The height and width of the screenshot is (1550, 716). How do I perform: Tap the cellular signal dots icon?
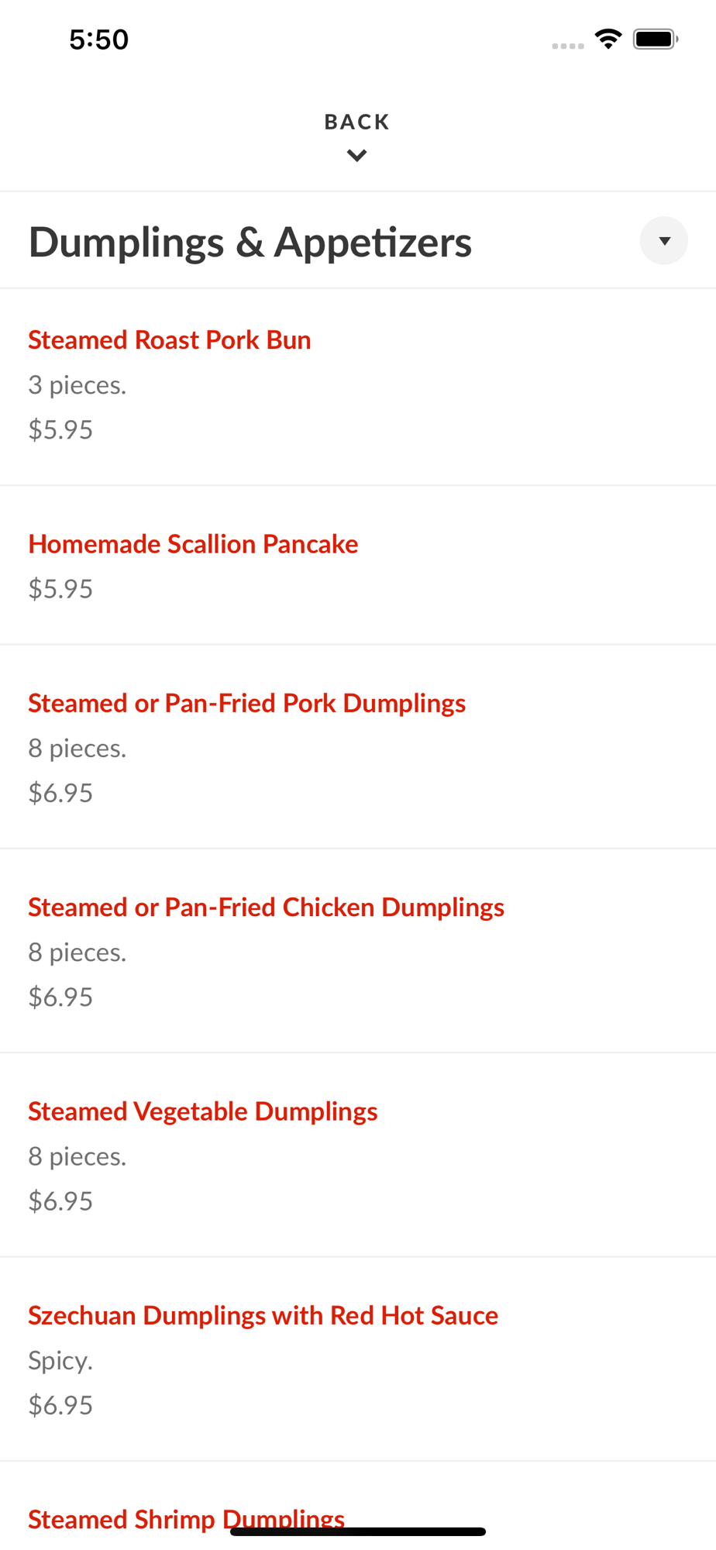pyautogui.click(x=567, y=46)
